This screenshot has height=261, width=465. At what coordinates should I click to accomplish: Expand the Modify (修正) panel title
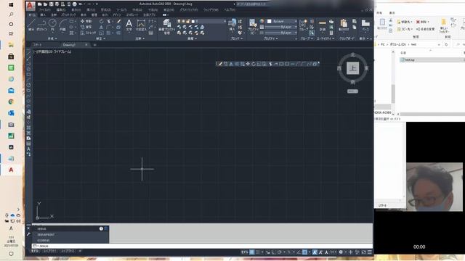pyautogui.click(x=100, y=38)
